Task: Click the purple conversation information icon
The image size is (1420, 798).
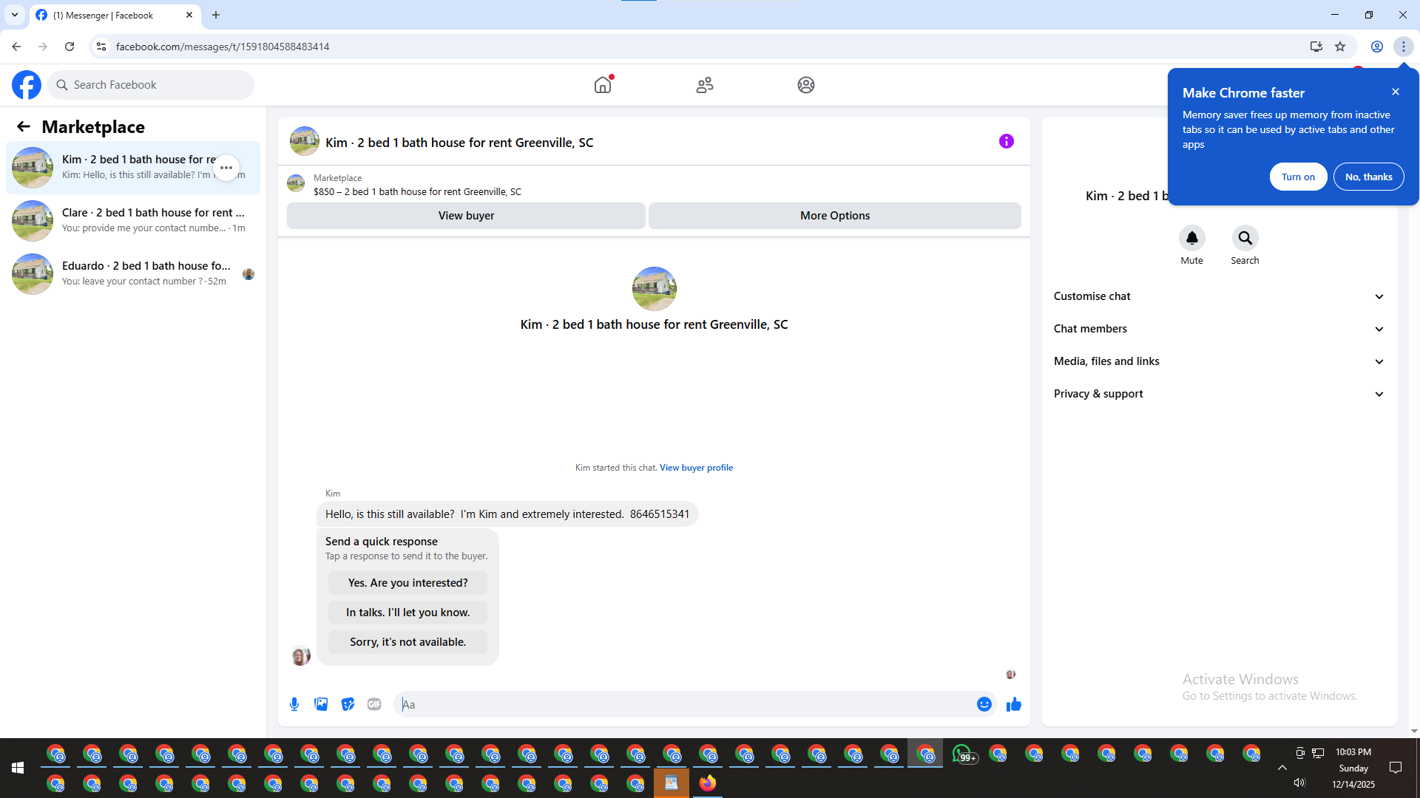Action: click(1006, 141)
